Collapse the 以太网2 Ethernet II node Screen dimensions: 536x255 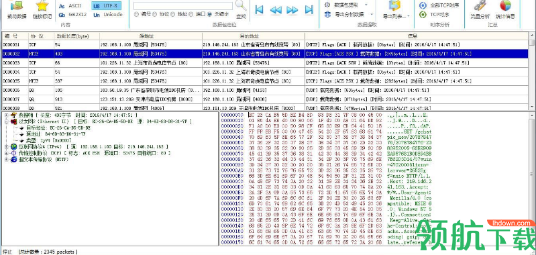tap(6, 121)
